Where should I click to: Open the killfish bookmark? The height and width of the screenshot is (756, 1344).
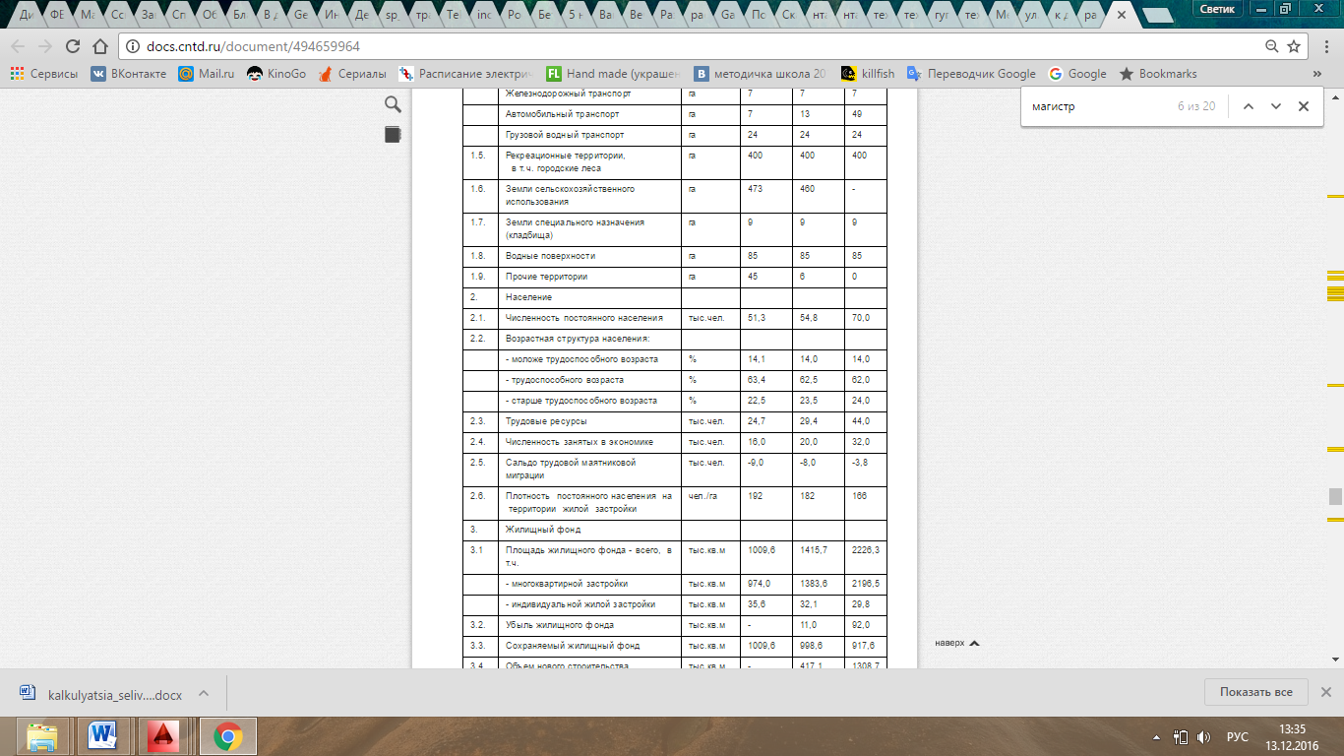[x=868, y=74]
